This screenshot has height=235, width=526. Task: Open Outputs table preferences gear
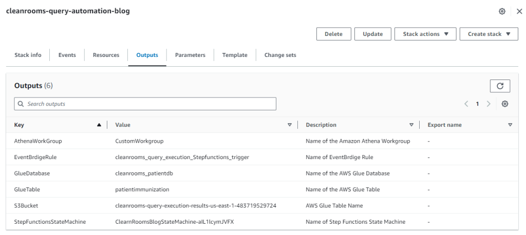(505, 104)
